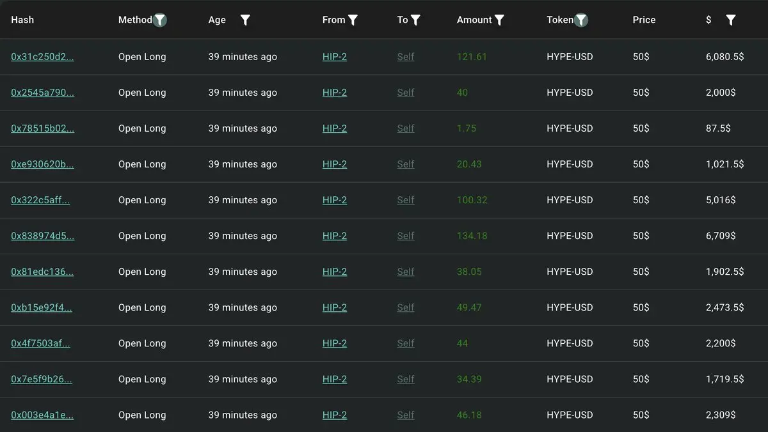Click Self link in the 100.32 amount row

tap(406, 200)
